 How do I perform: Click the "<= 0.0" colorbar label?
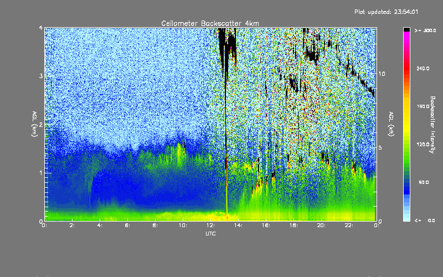coord(425,220)
